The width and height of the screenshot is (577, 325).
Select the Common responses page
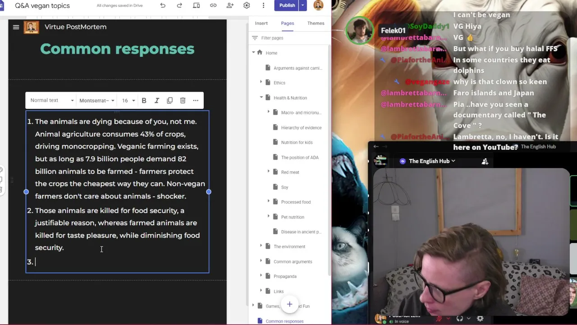284,321
